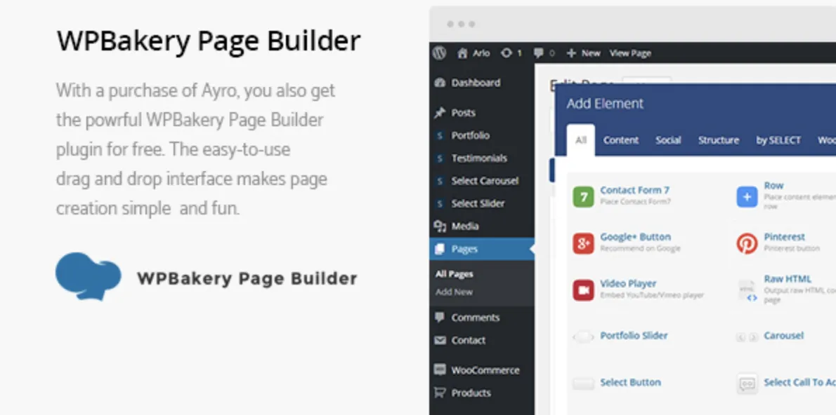Click the green Contact Form 7 icon

(583, 197)
